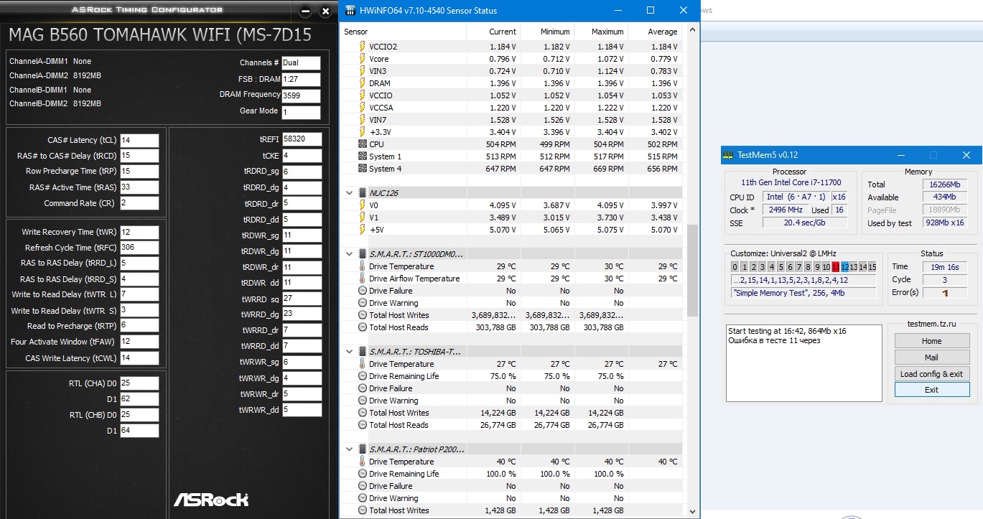
Task: Click the tREFI value field
Action: click(302, 139)
